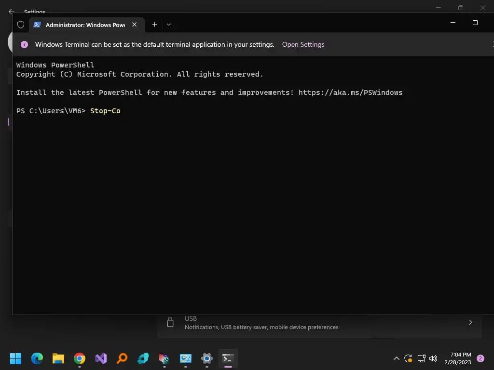Click the Windows PowerShell header line
Viewport: 494px width, 370px height.
pyautogui.click(x=55, y=65)
